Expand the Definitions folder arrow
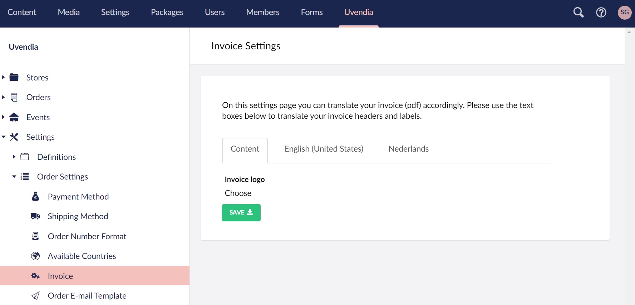Image resolution: width=635 pixels, height=305 pixels. point(14,157)
